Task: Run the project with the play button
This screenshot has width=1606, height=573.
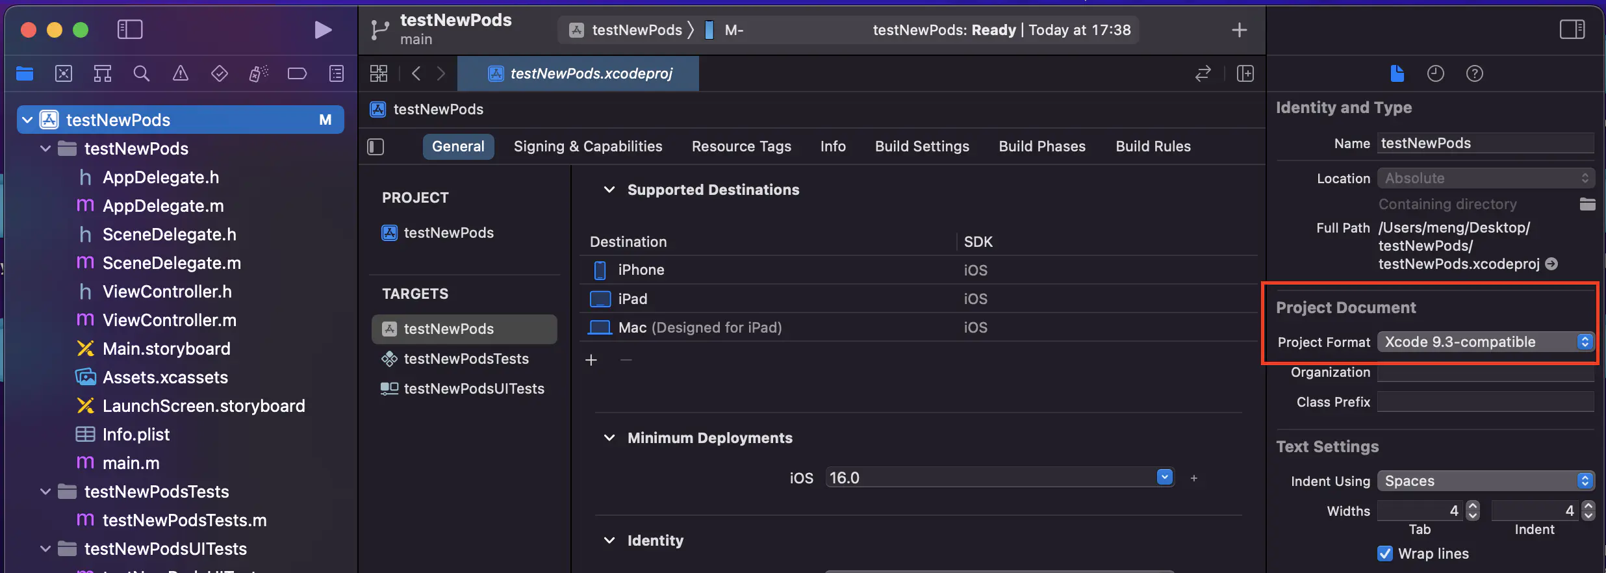Action: (x=323, y=30)
